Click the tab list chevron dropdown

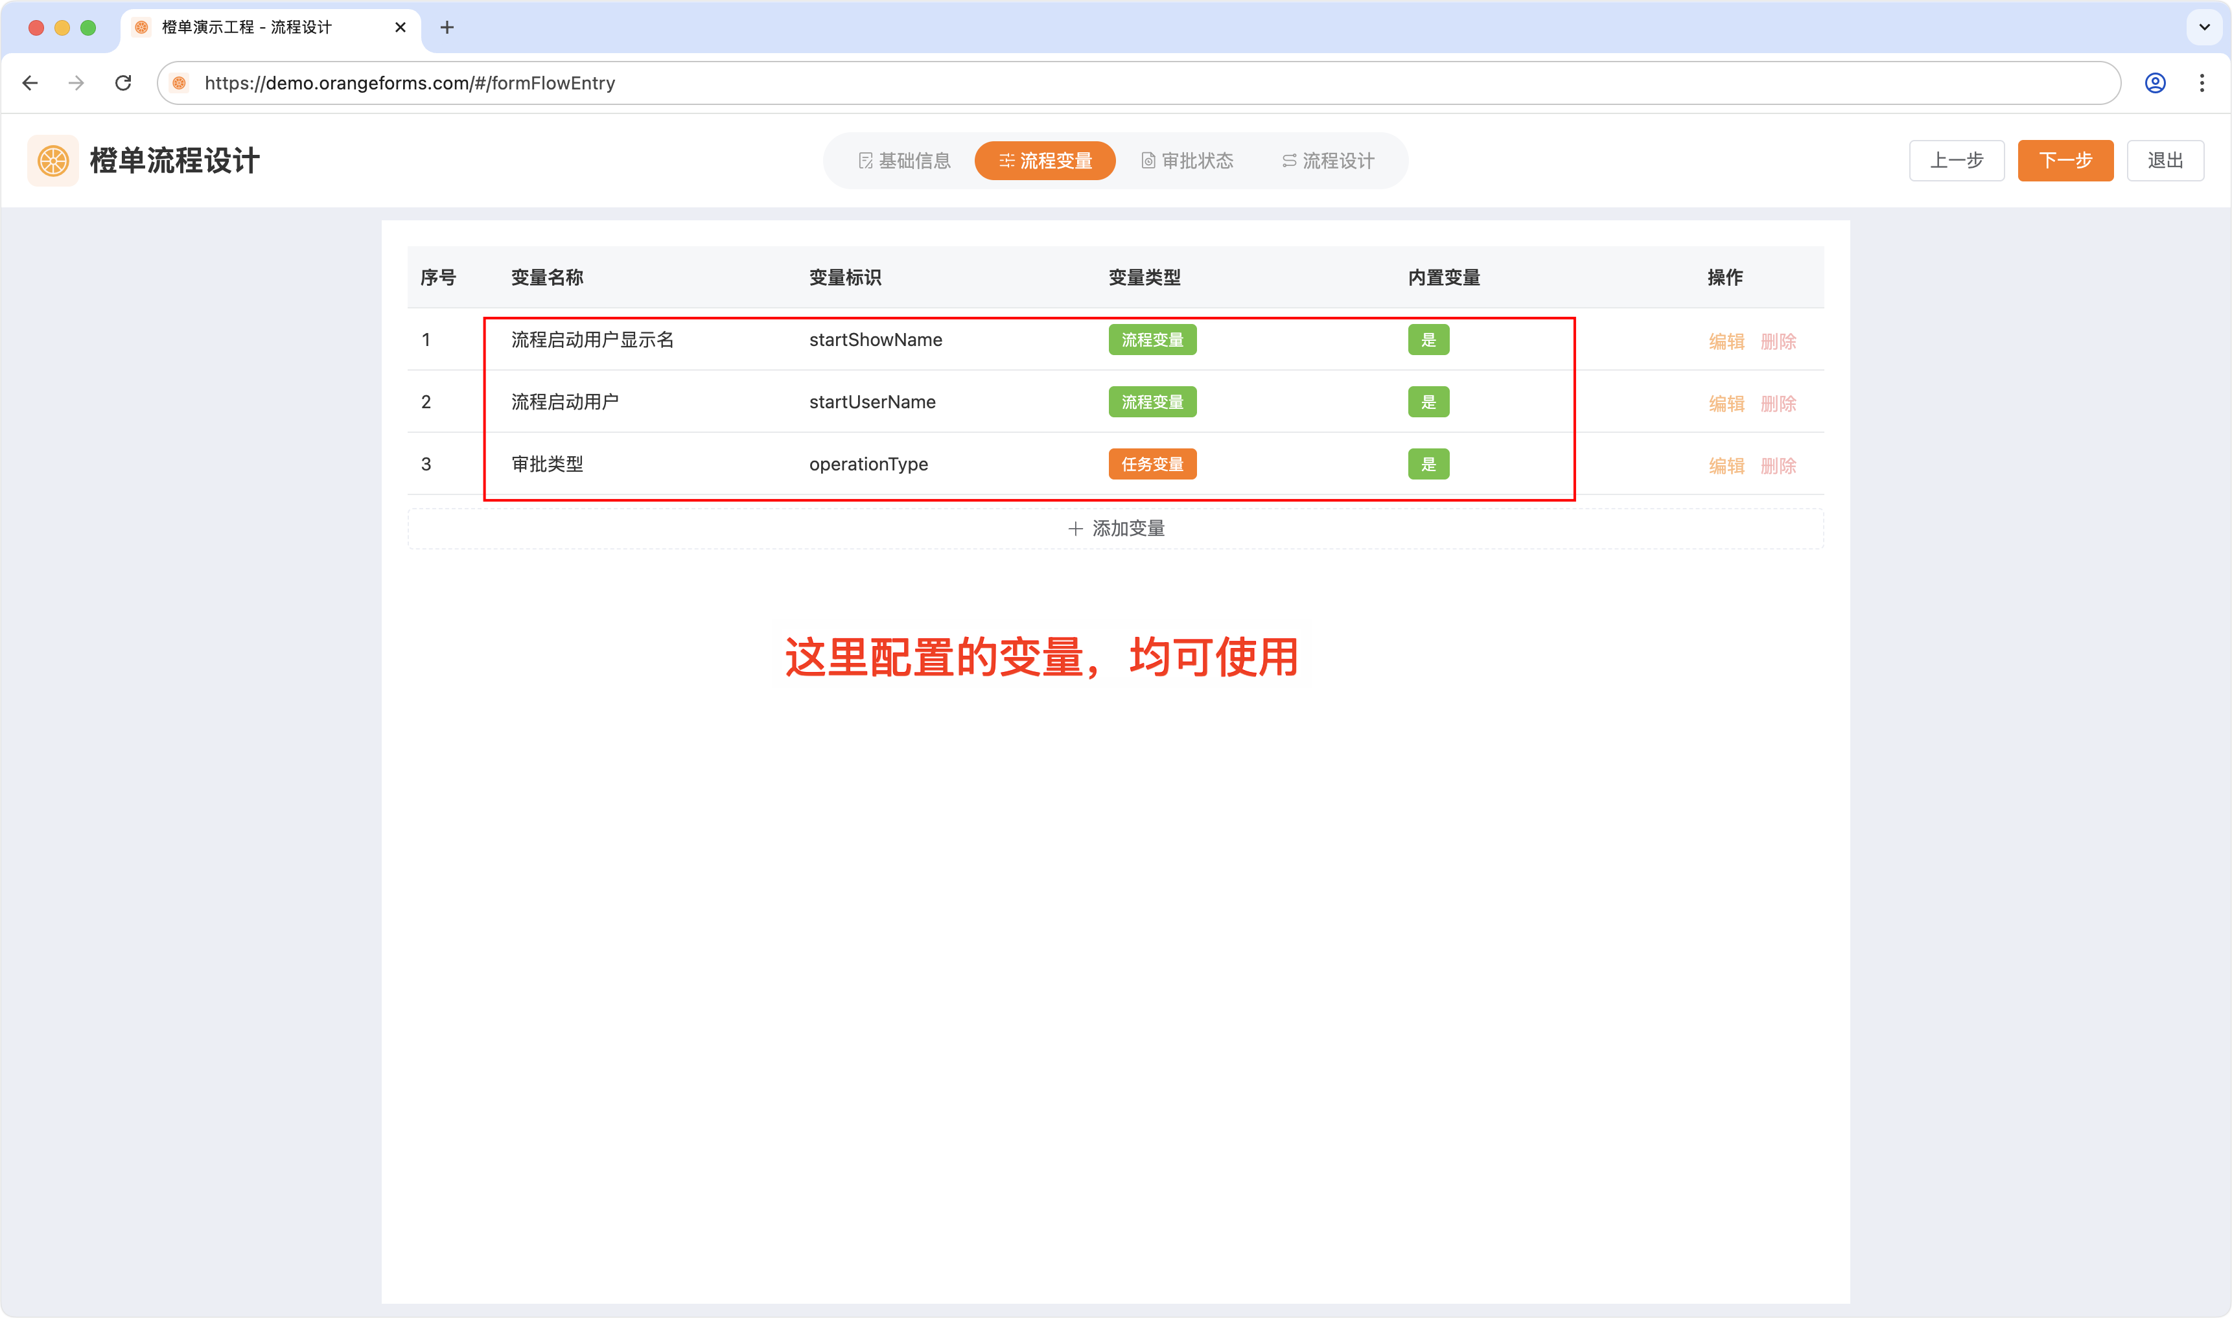point(2203,27)
